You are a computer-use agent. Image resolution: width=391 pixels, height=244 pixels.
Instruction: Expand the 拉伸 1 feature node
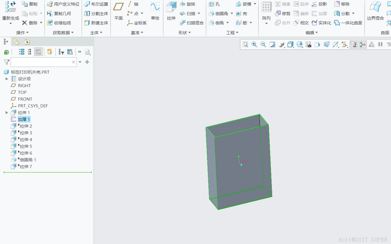tap(7, 113)
